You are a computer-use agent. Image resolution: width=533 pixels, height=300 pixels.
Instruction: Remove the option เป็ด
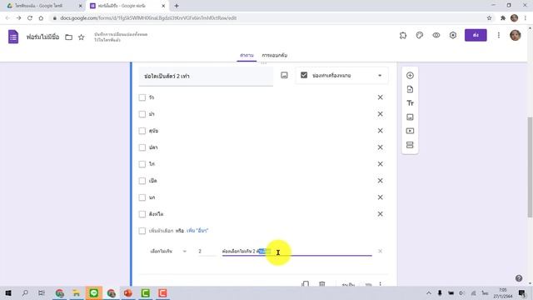[380, 181]
